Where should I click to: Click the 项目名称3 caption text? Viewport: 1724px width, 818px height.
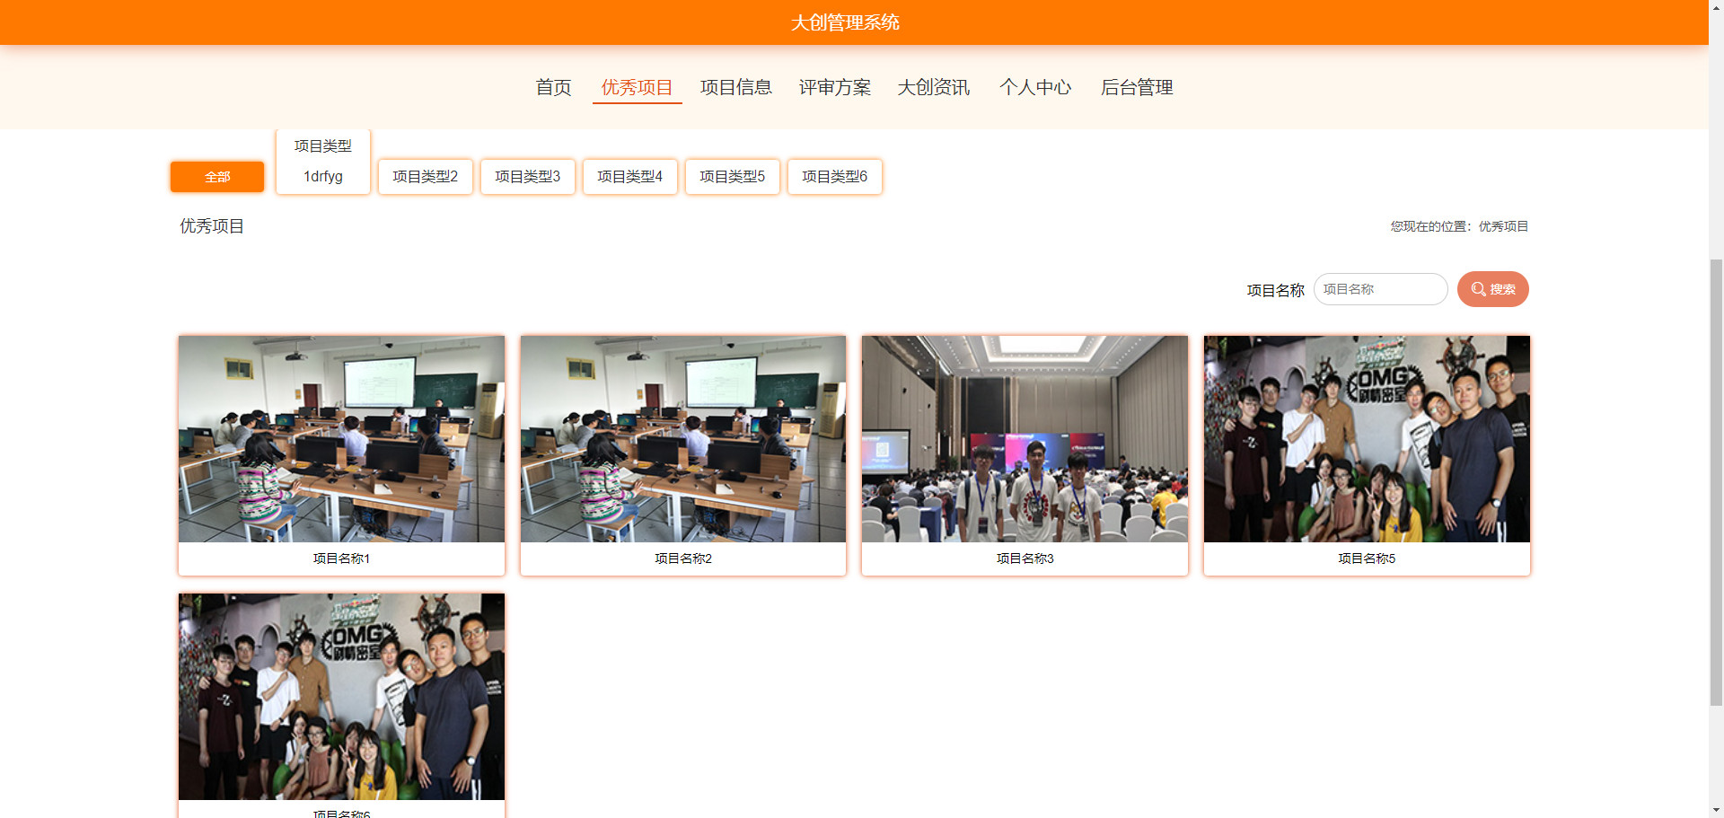point(1025,559)
